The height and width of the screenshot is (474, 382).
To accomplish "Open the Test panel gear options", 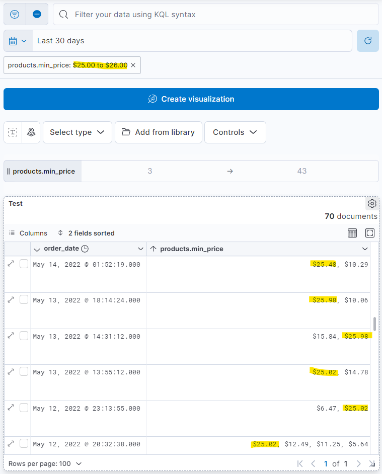I will (372, 203).
